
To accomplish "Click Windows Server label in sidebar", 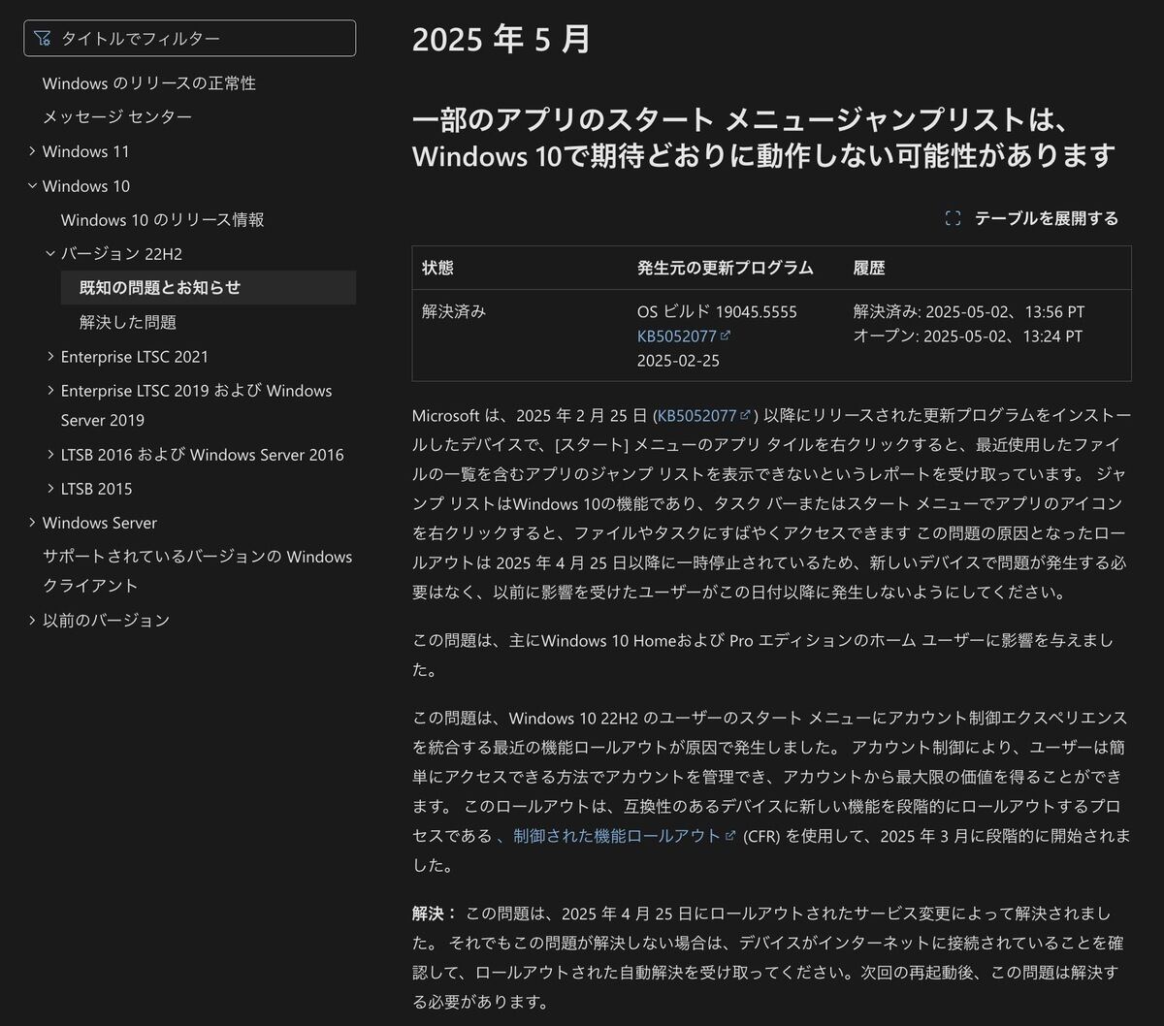I will (100, 523).
